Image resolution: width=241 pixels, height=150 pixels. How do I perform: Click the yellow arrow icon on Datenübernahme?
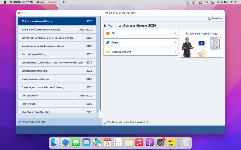[108, 52]
